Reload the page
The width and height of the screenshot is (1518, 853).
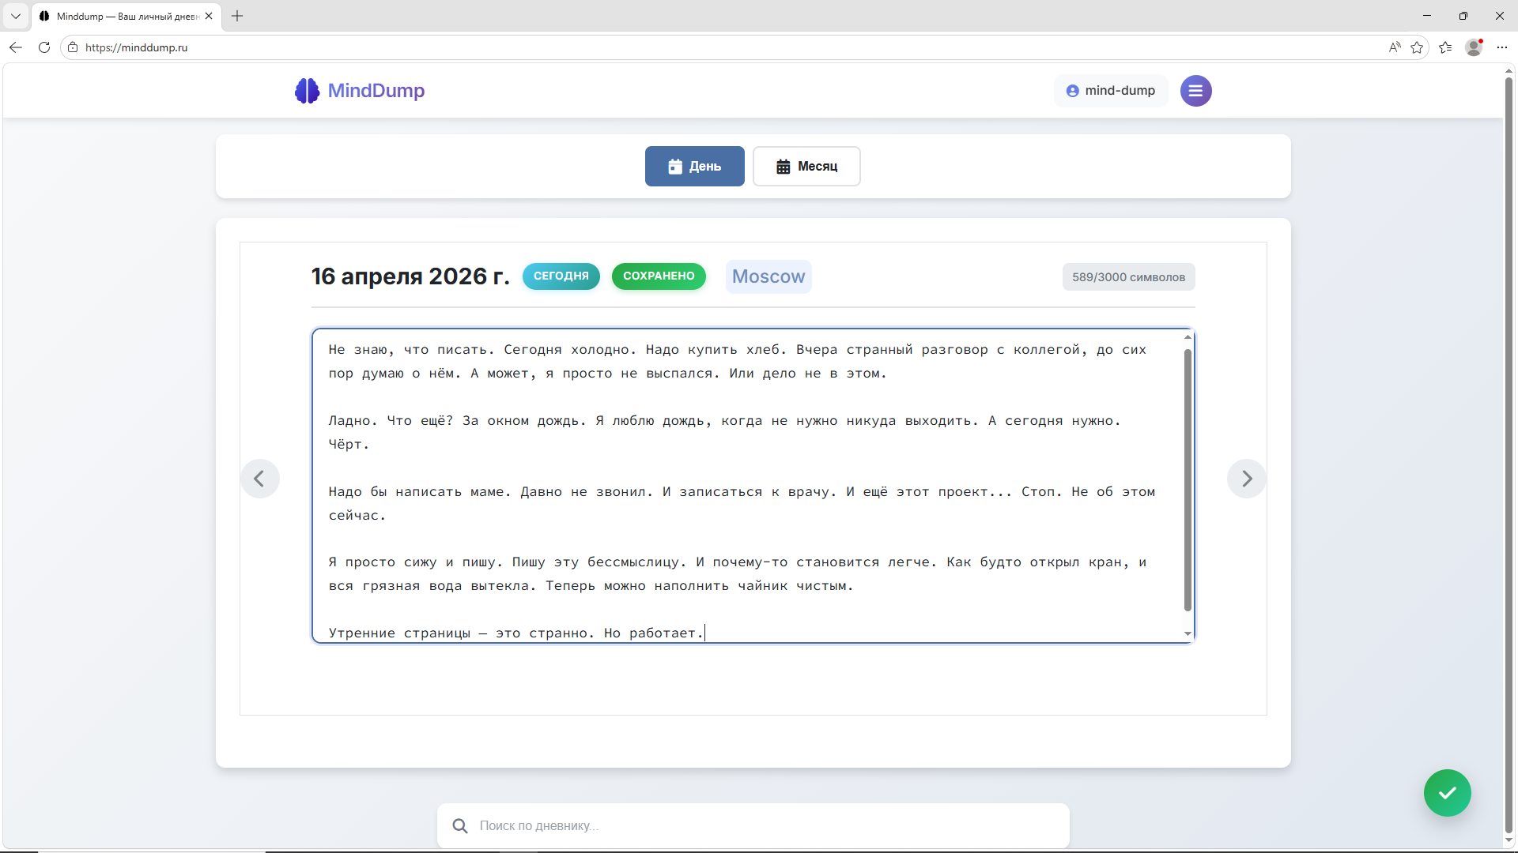pyautogui.click(x=44, y=47)
